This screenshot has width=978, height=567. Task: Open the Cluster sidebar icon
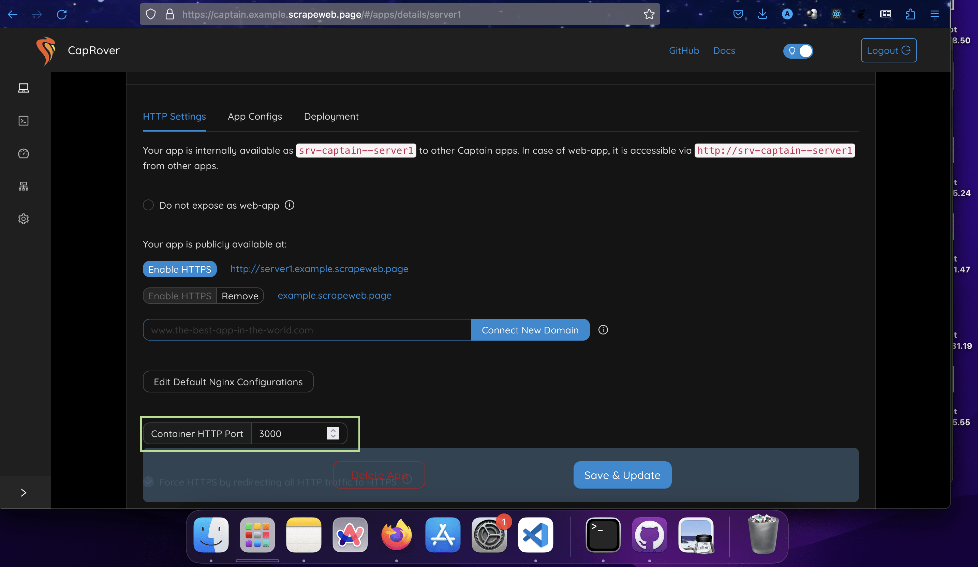click(23, 186)
